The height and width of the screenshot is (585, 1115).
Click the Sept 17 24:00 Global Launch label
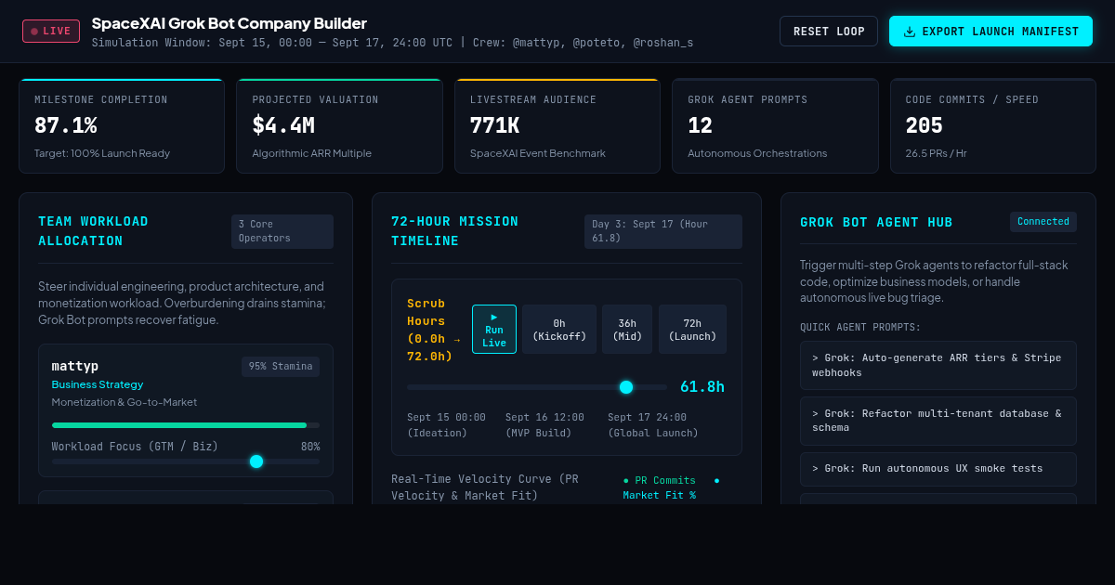[653, 425]
